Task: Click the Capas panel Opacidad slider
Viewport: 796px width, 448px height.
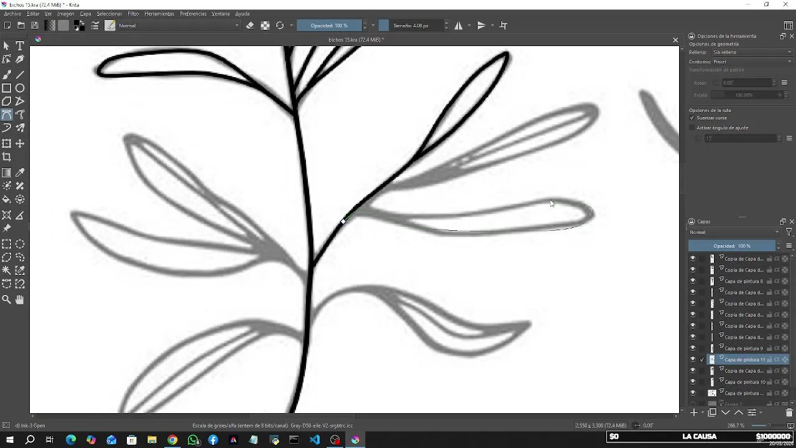Action: point(732,246)
